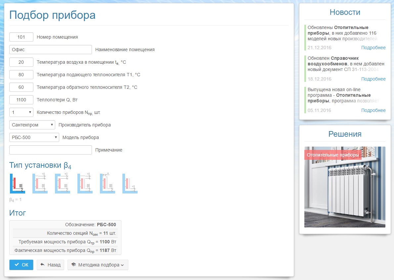The image size is (394, 280).
Task: Select the second installation type icon, under a shelf
Action: pyautogui.click(x=40, y=183)
